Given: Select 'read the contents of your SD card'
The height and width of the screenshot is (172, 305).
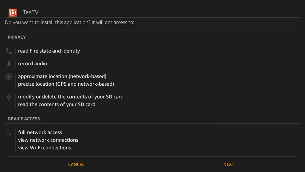Looking at the screenshot, I should pos(57,104).
